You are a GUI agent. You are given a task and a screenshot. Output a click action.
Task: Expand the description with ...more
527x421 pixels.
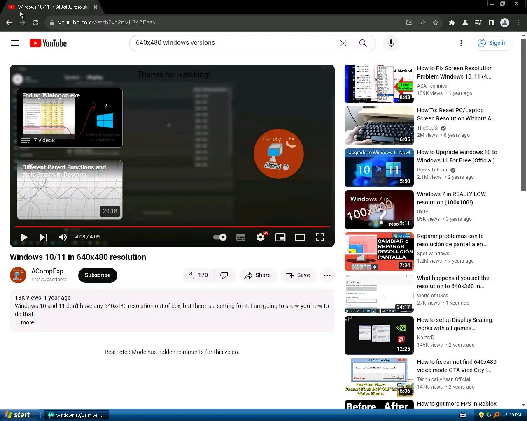point(25,323)
